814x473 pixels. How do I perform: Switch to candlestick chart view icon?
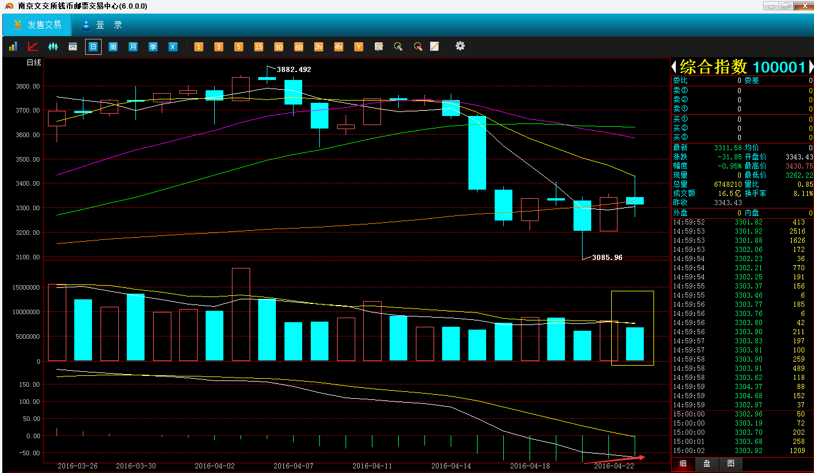click(53, 47)
